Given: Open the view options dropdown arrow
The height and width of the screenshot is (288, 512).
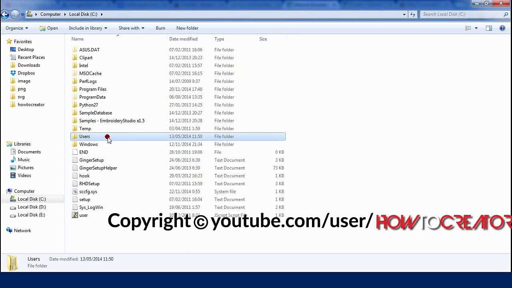Looking at the screenshot, I should coord(476,28).
